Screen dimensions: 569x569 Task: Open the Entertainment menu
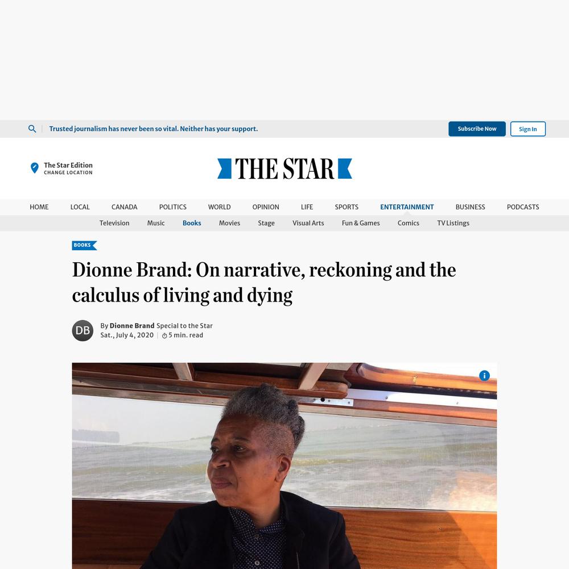tap(407, 207)
